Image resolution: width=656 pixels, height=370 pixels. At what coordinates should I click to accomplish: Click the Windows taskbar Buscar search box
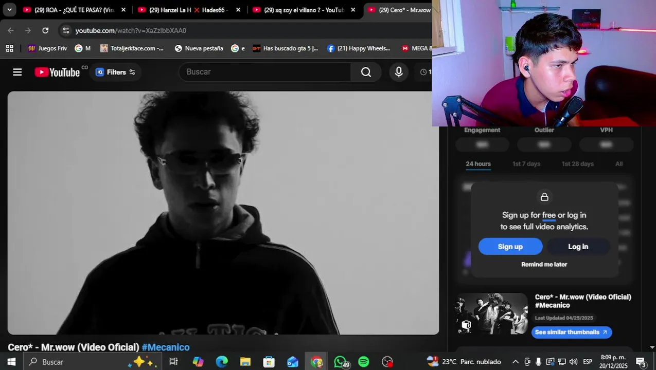[x=92, y=362]
